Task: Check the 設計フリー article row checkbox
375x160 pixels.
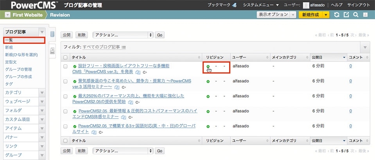Action: [65, 67]
